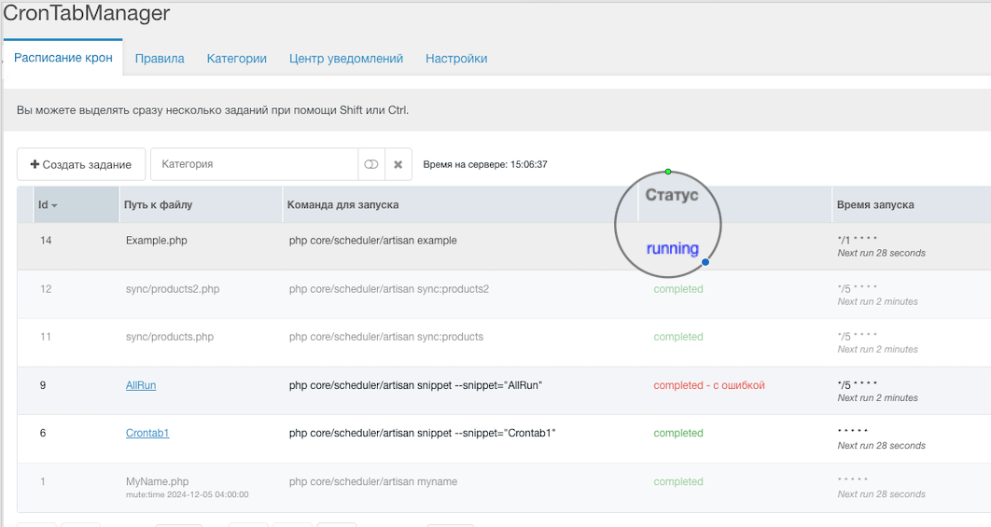
Task: Select command artisan sync:products2
Action: (x=389, y=289)
